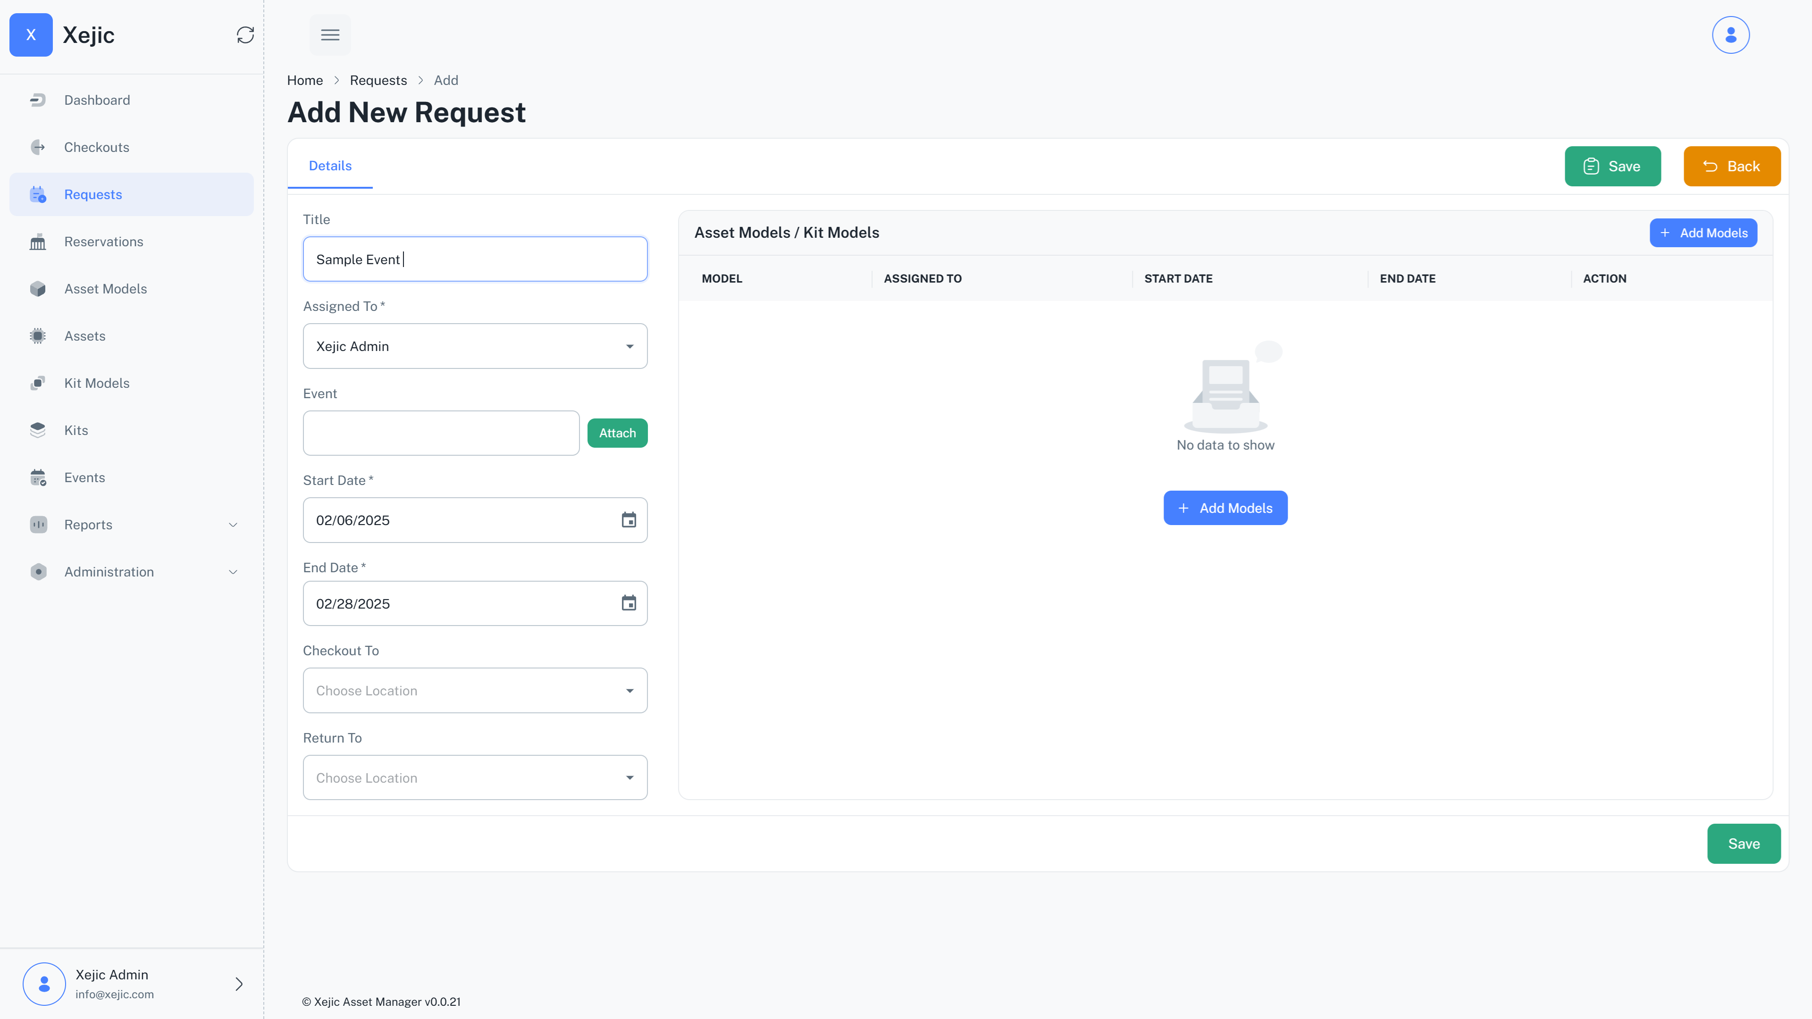Select Reservations in the sidebar
1812x1019 pixels.
pos(132,241)
